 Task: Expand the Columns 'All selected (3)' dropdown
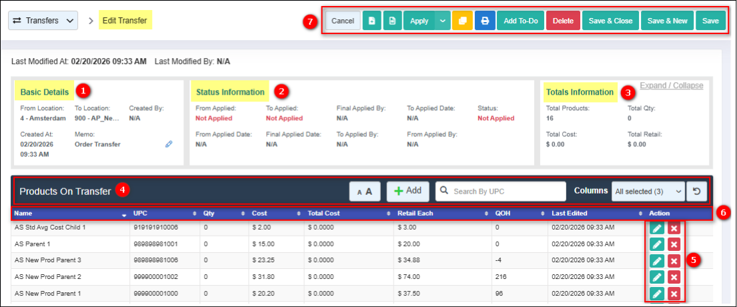click(x=648, y=192)
